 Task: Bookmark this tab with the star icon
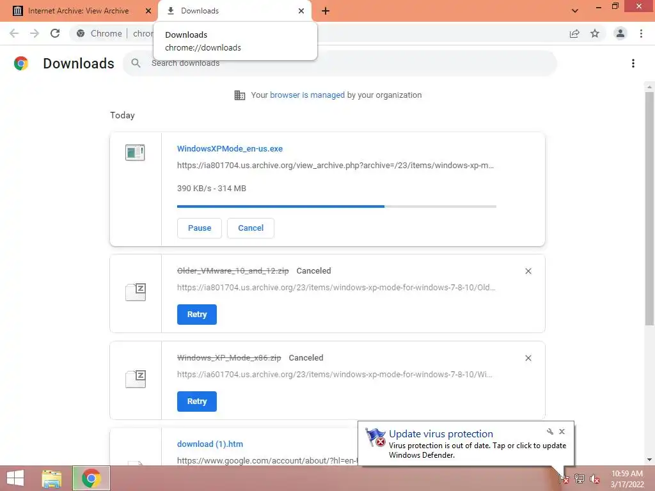coord(595,33)
